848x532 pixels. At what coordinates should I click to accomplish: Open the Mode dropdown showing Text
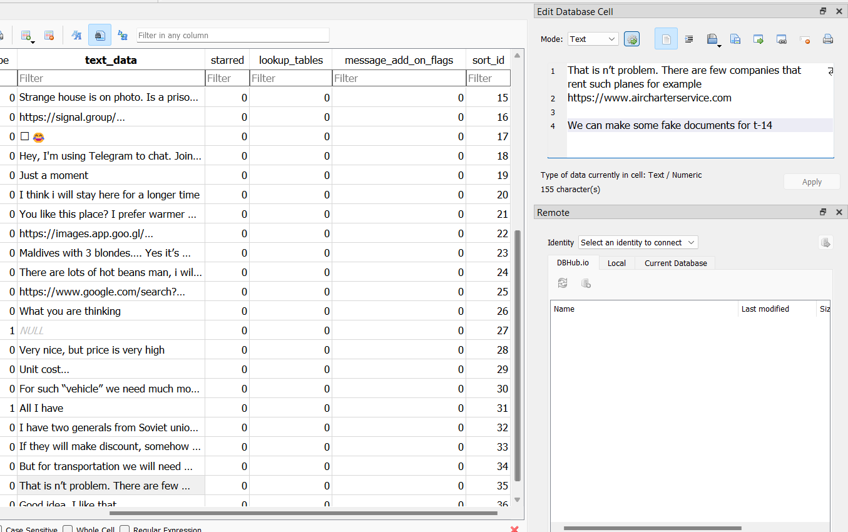click(593, 39)
